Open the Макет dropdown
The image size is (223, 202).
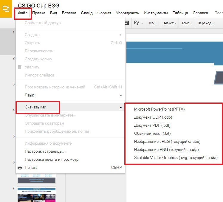tap(170, 23)
